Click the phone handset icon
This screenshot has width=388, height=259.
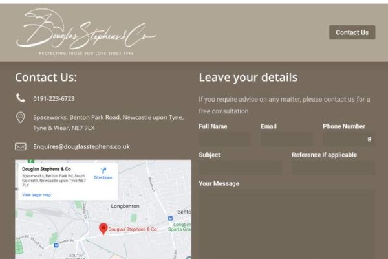click(x=21, y=98)
